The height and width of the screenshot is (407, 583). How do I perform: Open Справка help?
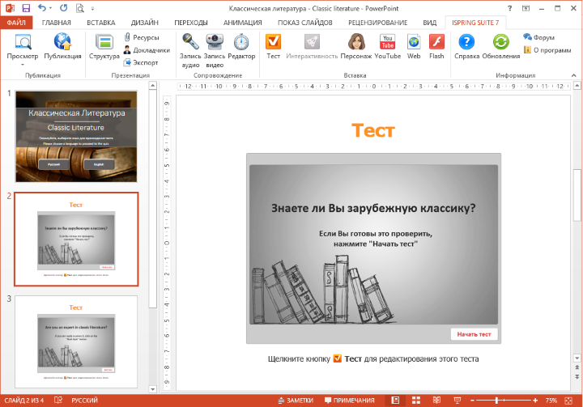466,46
